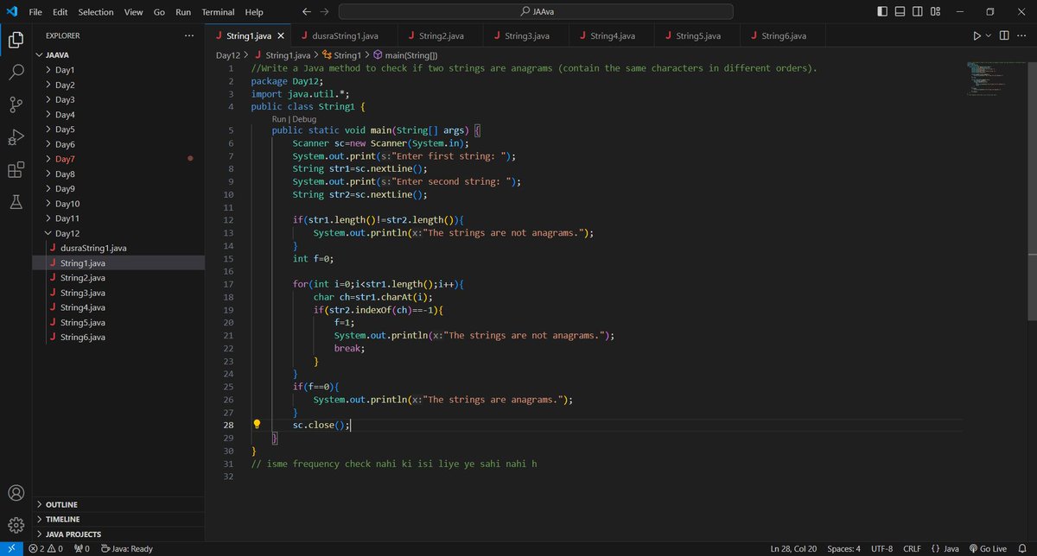Toggle the secondary side bar layout
This screenshot has width=1037, height=556.
tap(918, 12)
